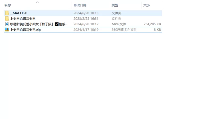The width and height of the screenshot is (212, 119).
Task: Click the MP4 文件 type cell
Action: coord(119,24)
